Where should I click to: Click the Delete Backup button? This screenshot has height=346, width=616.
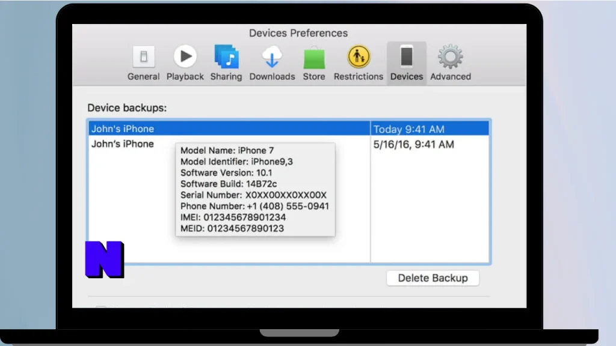(433, 278)
